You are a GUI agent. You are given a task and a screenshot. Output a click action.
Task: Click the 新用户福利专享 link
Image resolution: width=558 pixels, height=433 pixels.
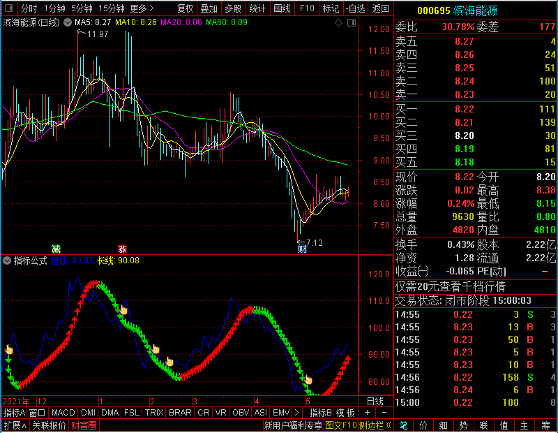click(x=293, y=425)
